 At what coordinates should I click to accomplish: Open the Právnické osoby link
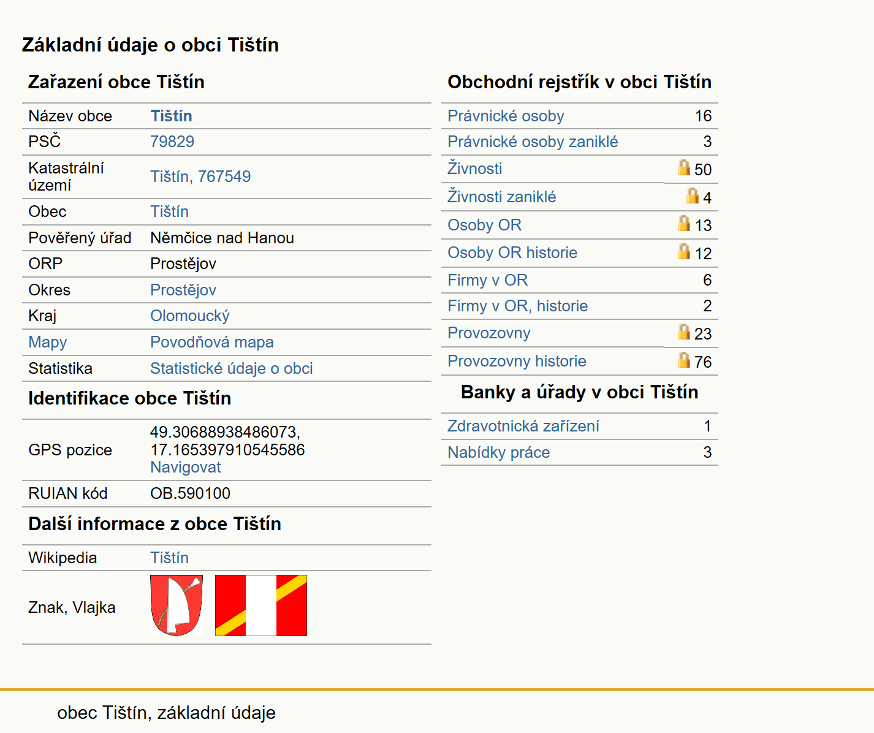pos(506,116)
